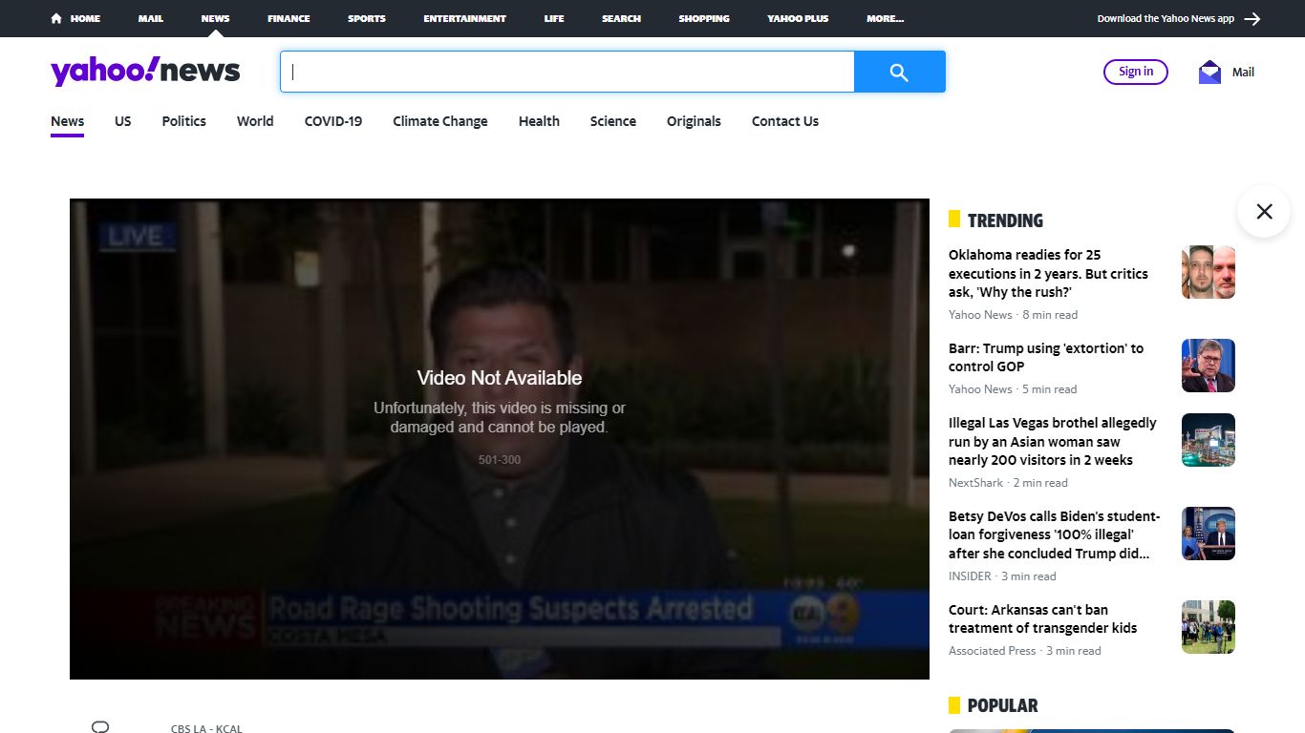Open Entertainment in top bar

465,18
